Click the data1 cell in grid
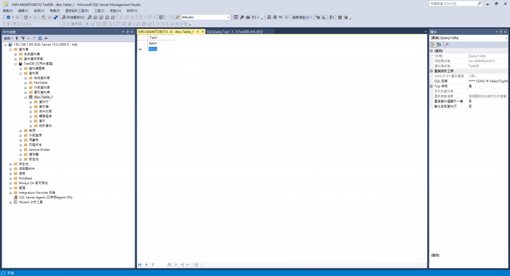510x276 pixels. [x=161, y=43]
